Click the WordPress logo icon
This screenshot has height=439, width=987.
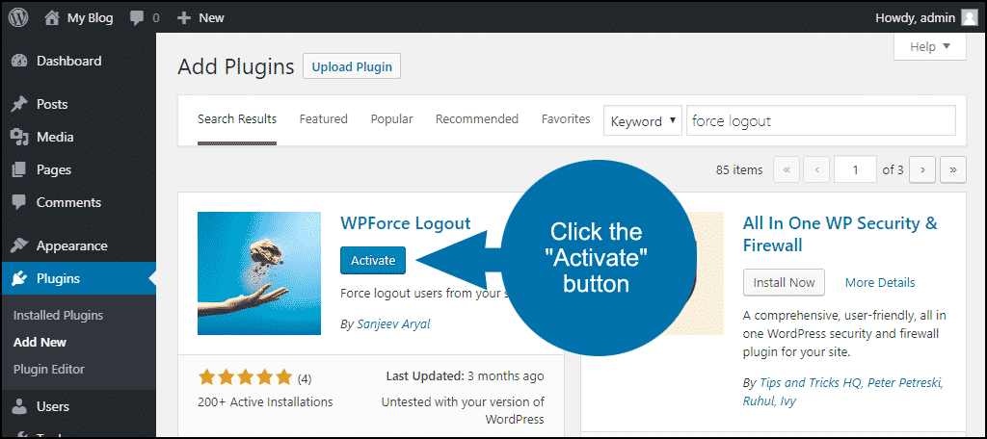[x=17, y=17]
